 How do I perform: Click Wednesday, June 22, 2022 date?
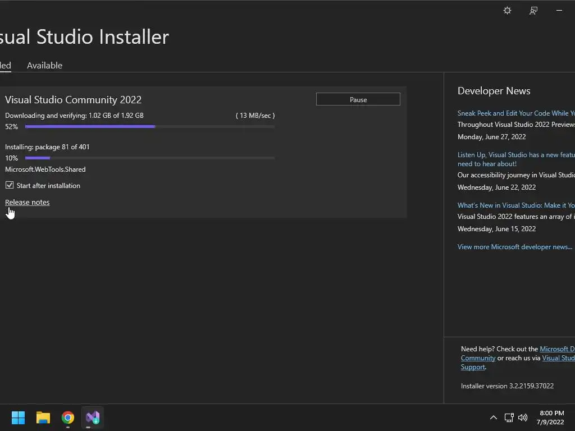pyautogui.click(x=496, y=187)
